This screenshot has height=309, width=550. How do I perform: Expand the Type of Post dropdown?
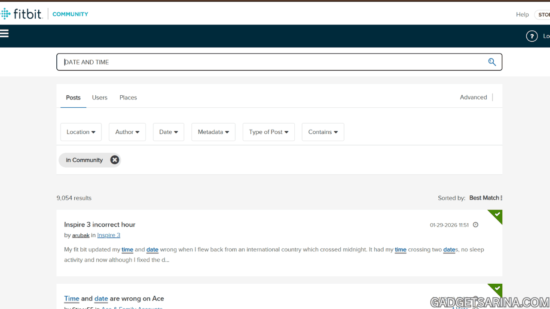tap(269, 132)
